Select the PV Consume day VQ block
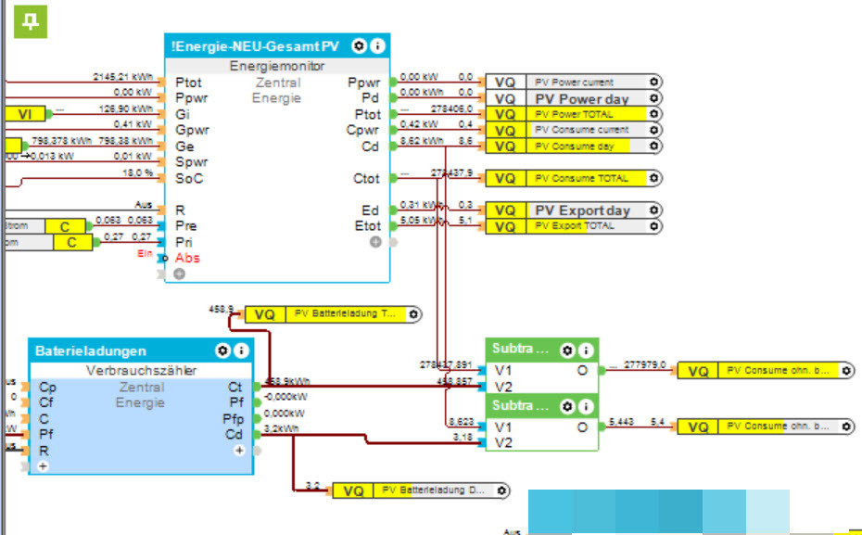The image size is (862, 535). (574, 146)
